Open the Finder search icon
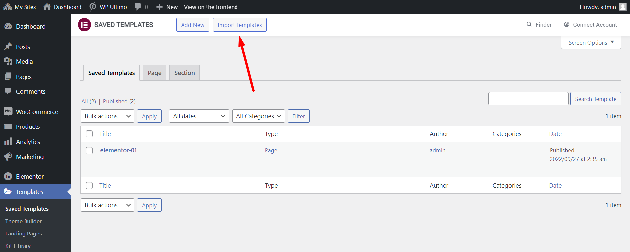The width and height of the screenshot is (630, 252). pyautogui.click(x=529, y=24)
